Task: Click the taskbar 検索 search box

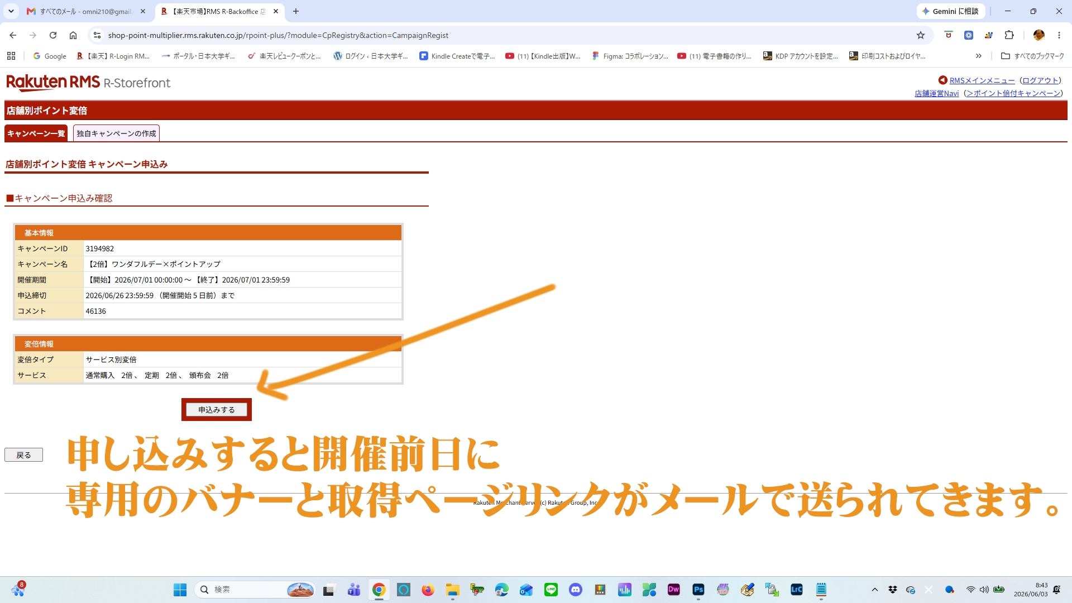Action: 255,590
